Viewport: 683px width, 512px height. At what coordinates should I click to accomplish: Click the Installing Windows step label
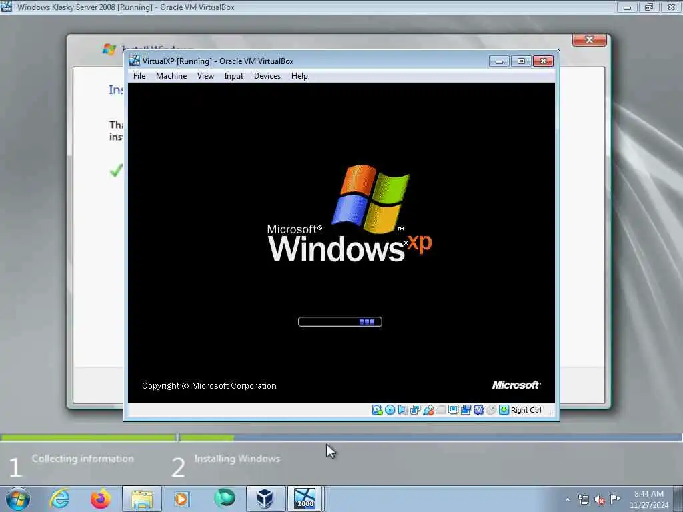coord(237,459)
